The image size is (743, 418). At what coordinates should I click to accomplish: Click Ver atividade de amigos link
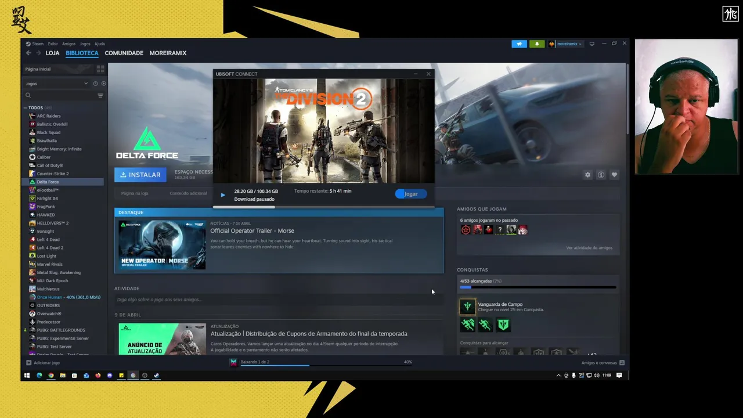click(x=589, y=248)
